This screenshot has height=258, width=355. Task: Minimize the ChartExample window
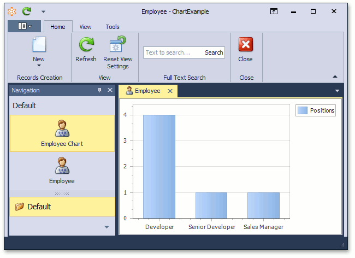click(x=294, y=12)
